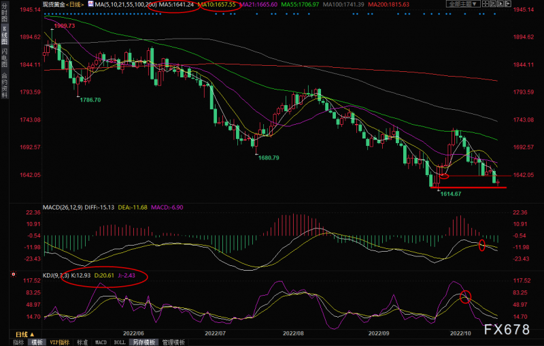Click the 1909.73 high price label

64,26
